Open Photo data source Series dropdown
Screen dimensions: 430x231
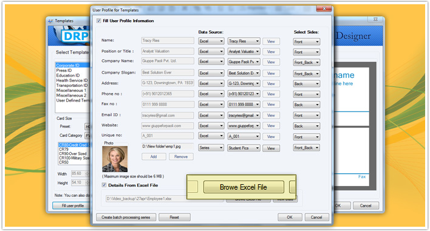211,148
